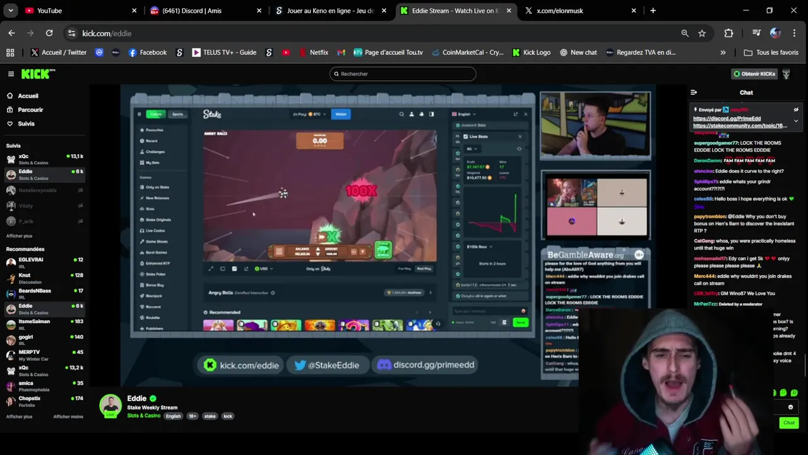
Task: Select the 18+ tag
Action: [193, 416]
